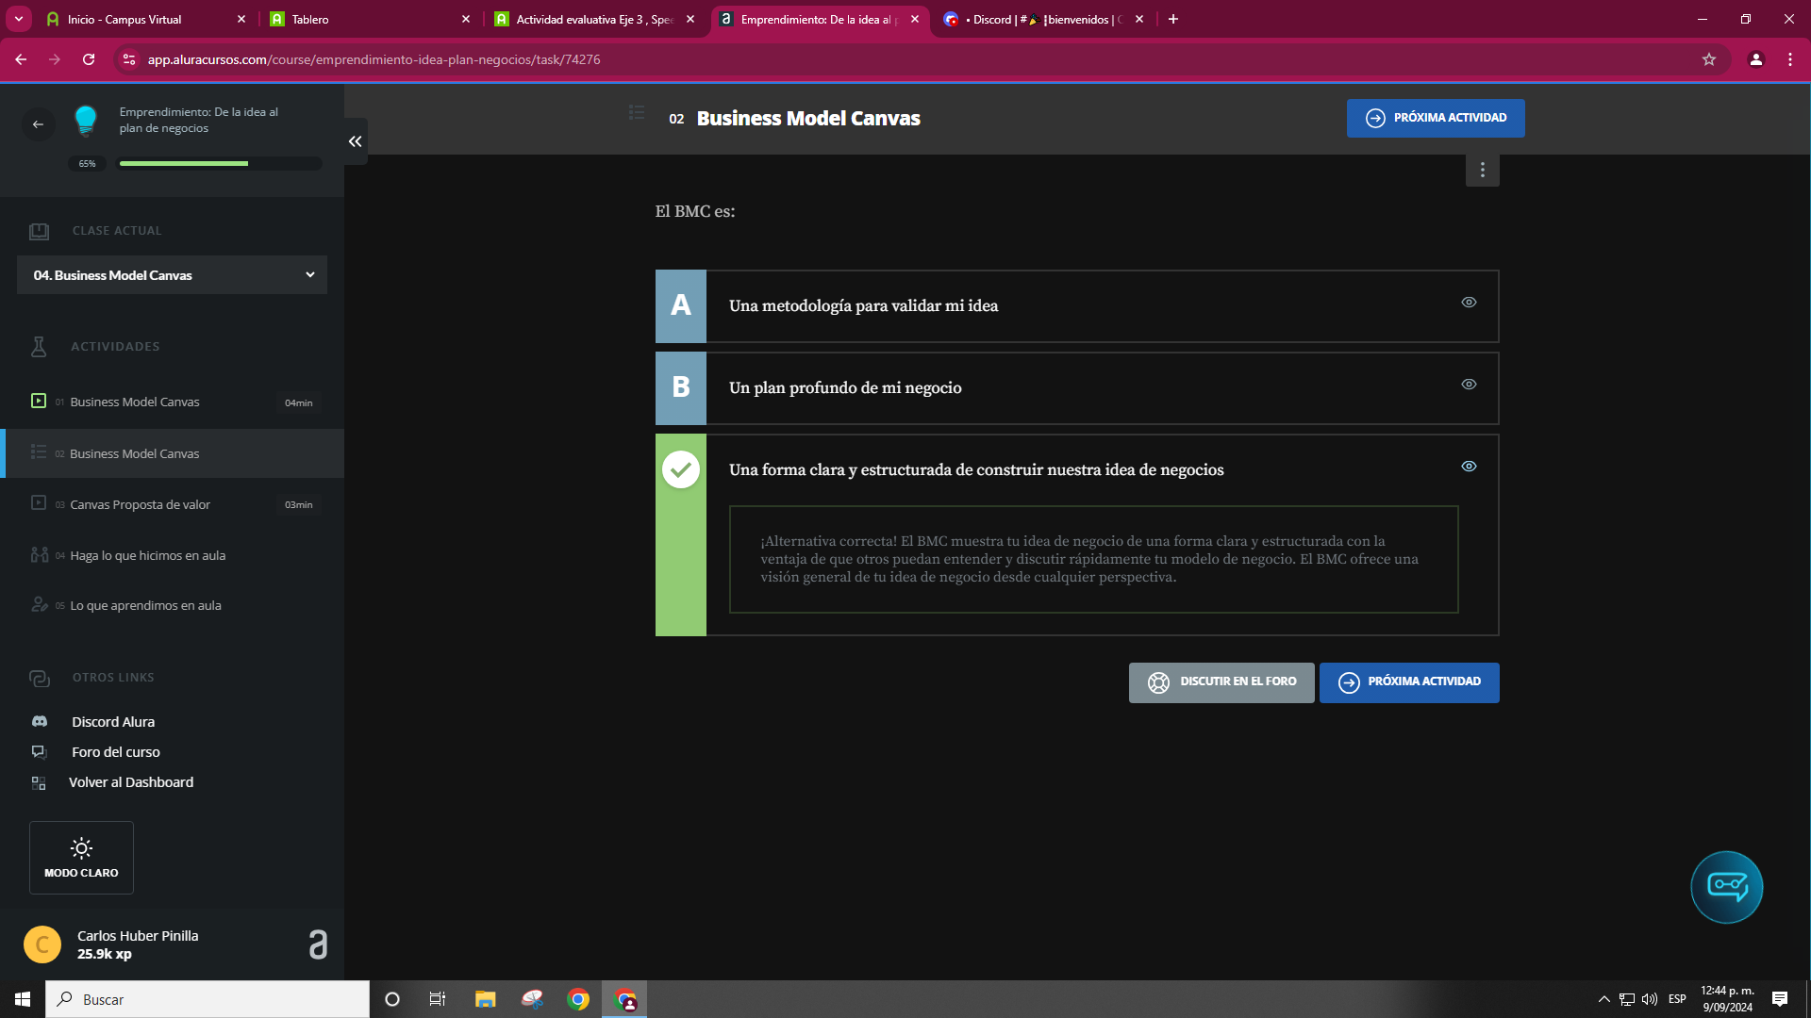Select answer A metodología para validar

(1076, 306)
